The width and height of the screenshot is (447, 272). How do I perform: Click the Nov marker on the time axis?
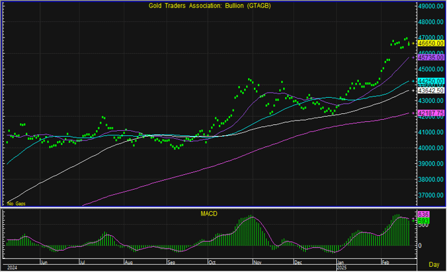256,264
